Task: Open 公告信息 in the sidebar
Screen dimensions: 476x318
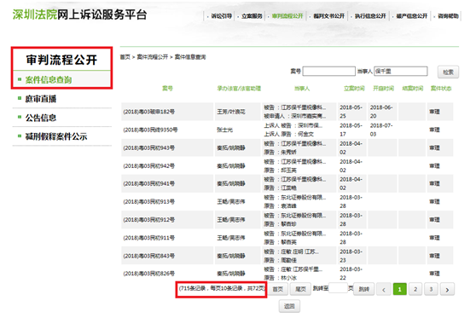Action: [41, 118]
